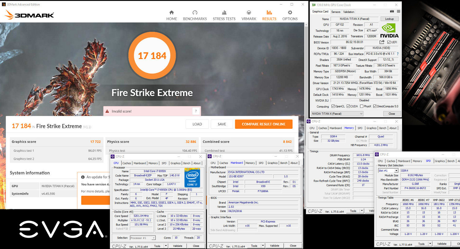Open Graphics tab in CPU-Z SPD window
The width and height of the screenshot is (460, 249).
(440, 161)
